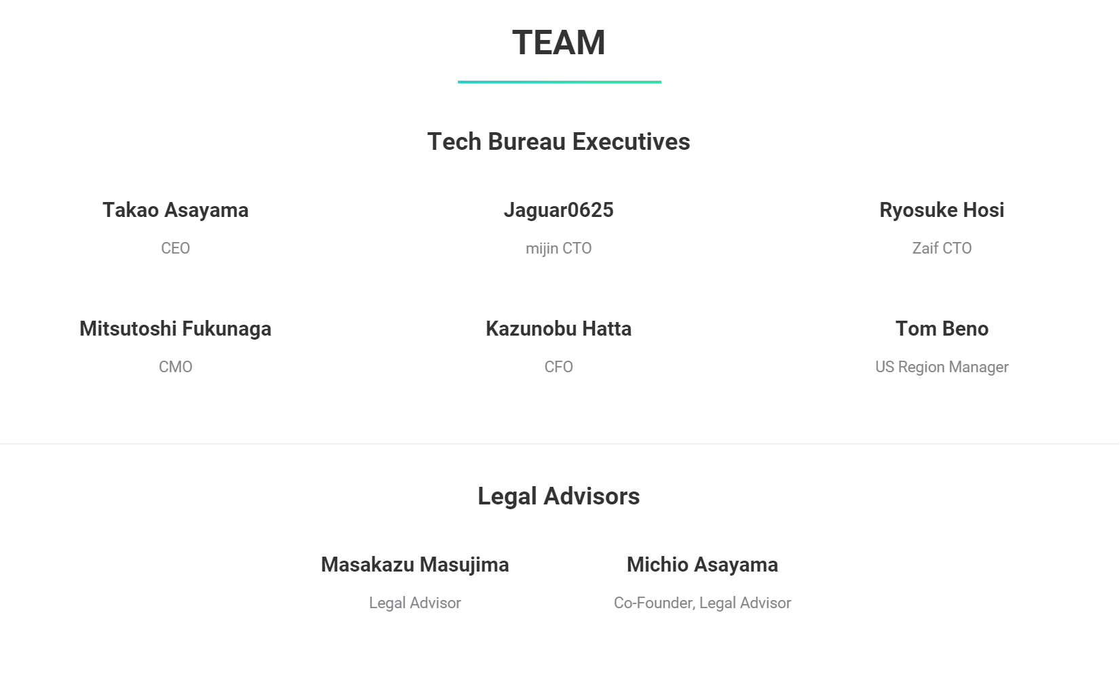Viewport: 1120px width, 678px height.
Task: Click the teal underline below TEAM
Action: coord(559,82)
